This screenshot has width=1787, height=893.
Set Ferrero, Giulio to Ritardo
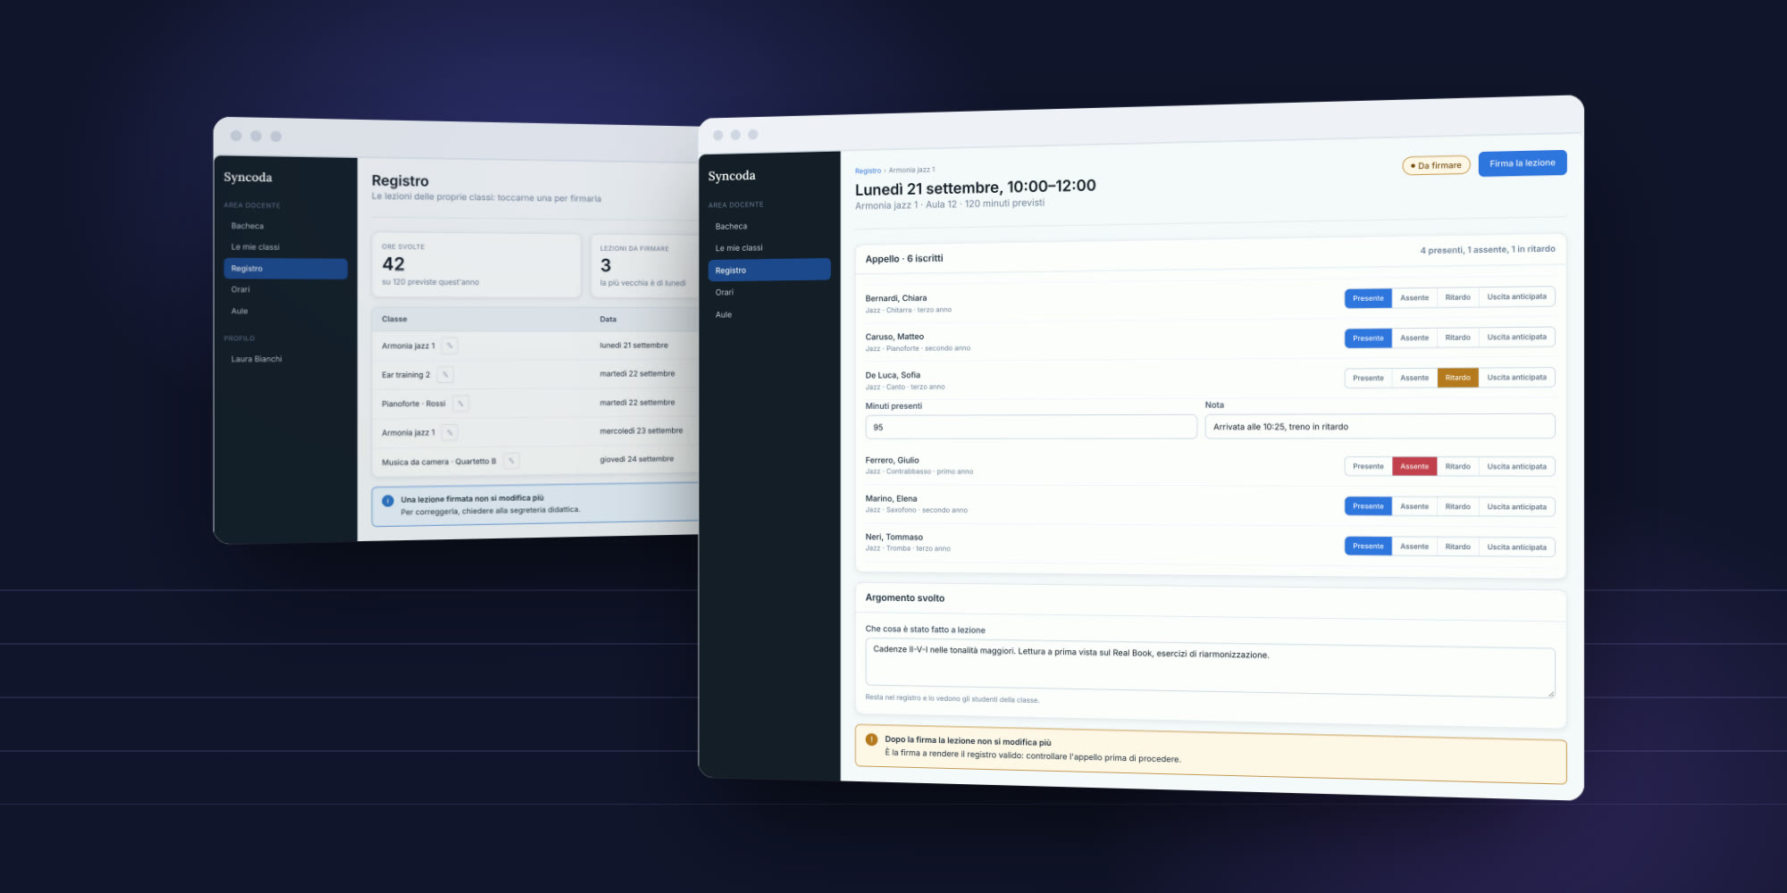click(1457, 466)
